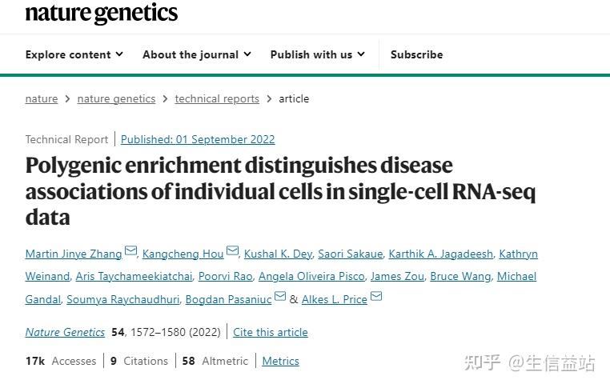
Task: Click the Nature Genetics journal citation link
Action: 65,332
